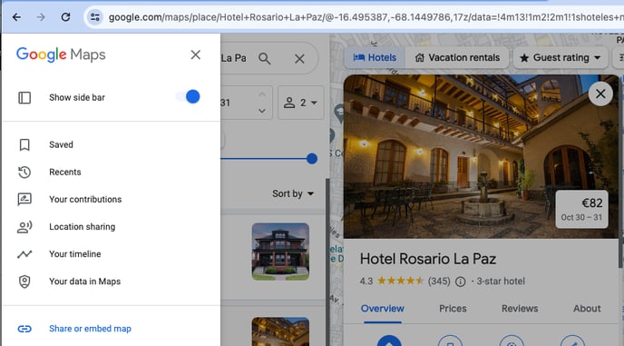Expand the Guest rating filter
Image resolution: width=624 pixels, height=346 pixels.
561,58
